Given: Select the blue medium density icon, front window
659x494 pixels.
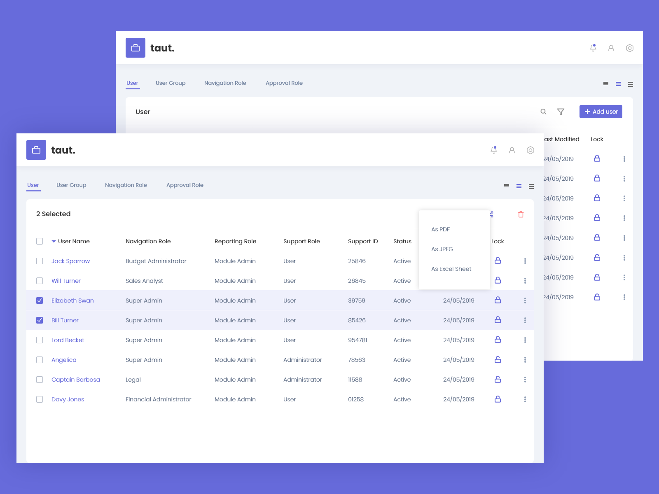Looking at the screenshot, I should coord(519,186).
